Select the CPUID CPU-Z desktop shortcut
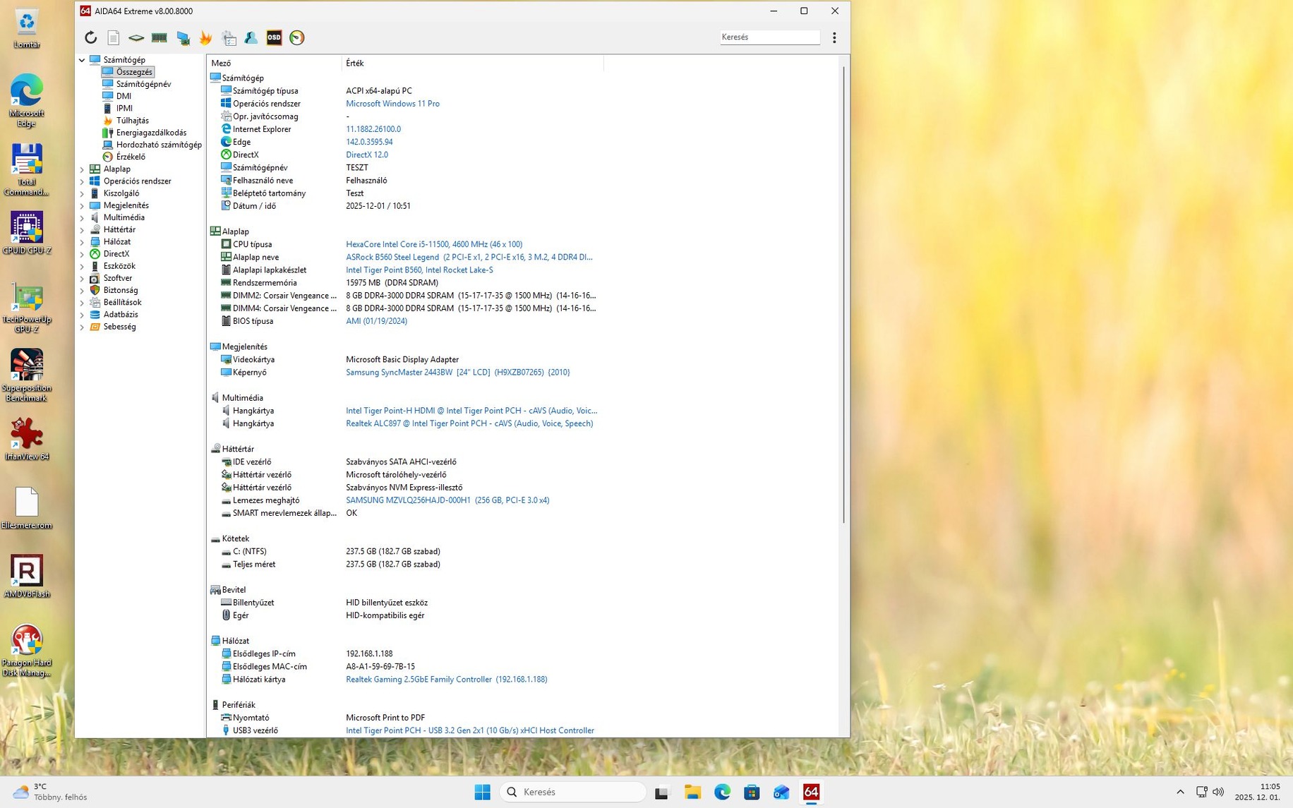This screenshot has height=808, width=1293. coord(27,234)
